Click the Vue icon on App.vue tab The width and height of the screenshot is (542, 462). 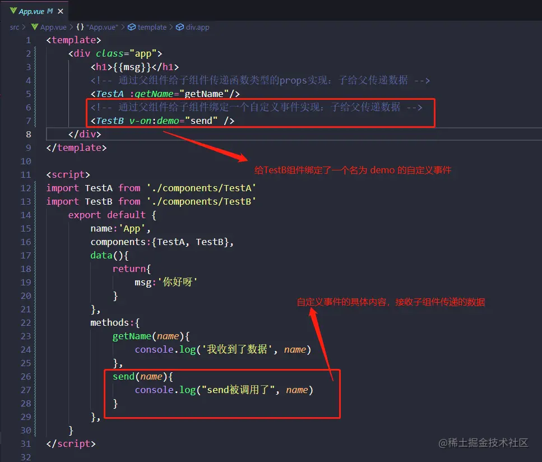click(x=13, y=11)
